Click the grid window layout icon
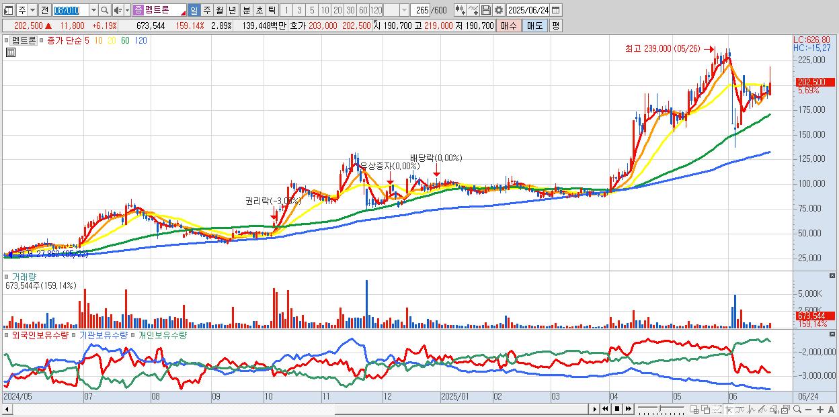This screenshot has width=839, height=417. (x=694, y=410)
